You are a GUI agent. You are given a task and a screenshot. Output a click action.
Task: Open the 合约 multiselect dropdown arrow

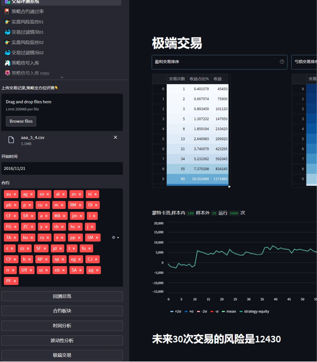(118, 238)
